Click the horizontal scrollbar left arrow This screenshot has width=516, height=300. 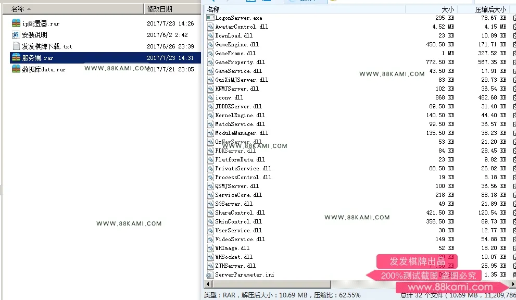point(208,284)
